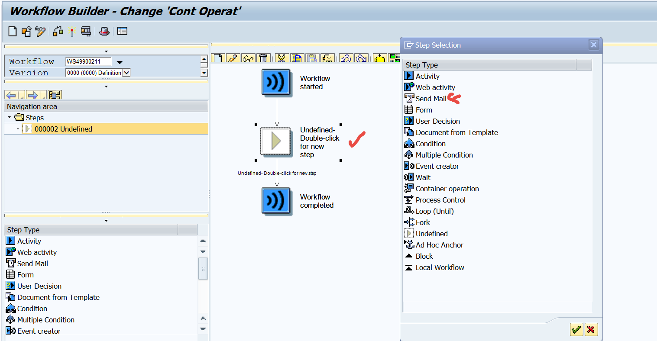Cancel step selection with red X
Image resolution: width=657 pixels, height=341 pixels.
(591, 330)
